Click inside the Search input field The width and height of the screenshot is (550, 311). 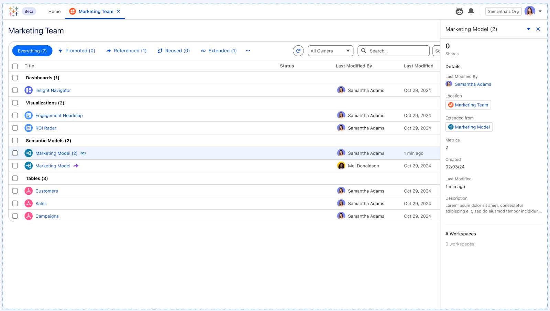click(394, 50)
